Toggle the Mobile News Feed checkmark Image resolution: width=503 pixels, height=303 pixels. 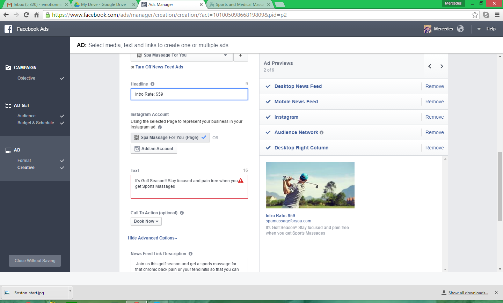click(268, 102)
